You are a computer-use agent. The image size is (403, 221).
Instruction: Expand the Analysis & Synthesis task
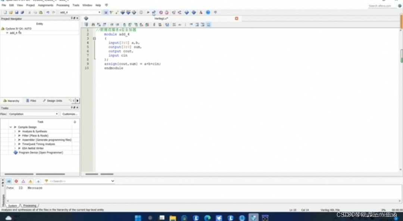[x=15, y=131]
